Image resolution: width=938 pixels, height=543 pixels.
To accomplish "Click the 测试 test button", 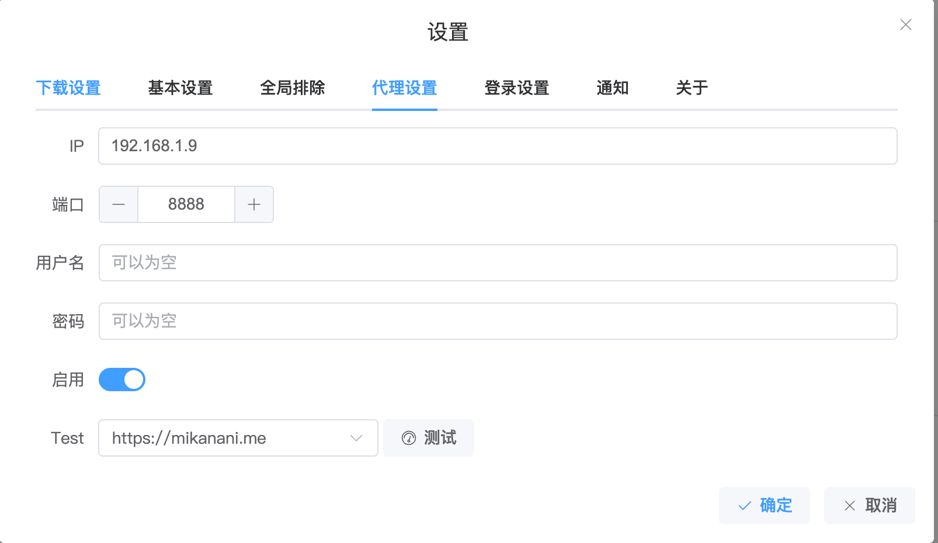I will (429, 438).
